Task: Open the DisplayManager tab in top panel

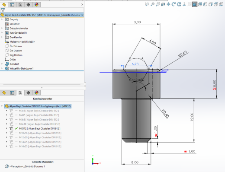Action: pyautogui.click(x=36, y=5)
